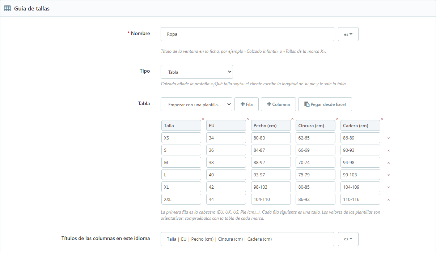
Task: Click the waist cell 66-69
Action: tap(316, 150)
